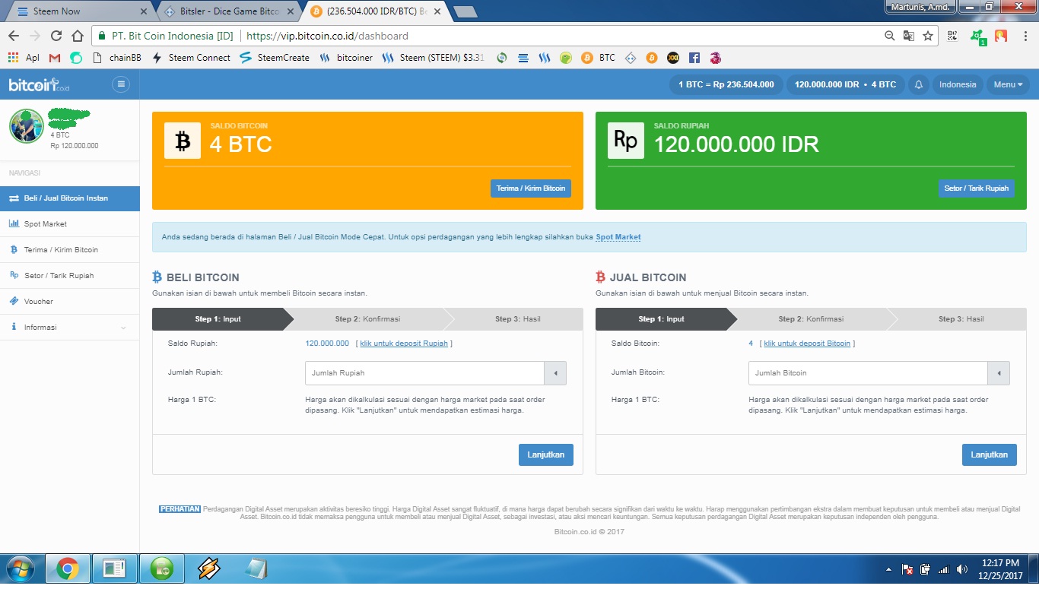Click the address bar URL
This screenshot has height=608, width=1039.
(327, 36)
